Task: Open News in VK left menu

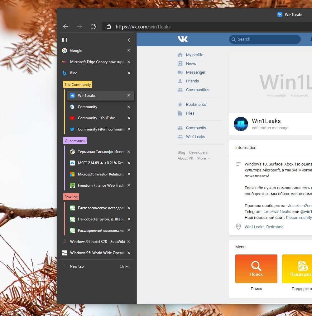Action: click(x=191, y=64)
